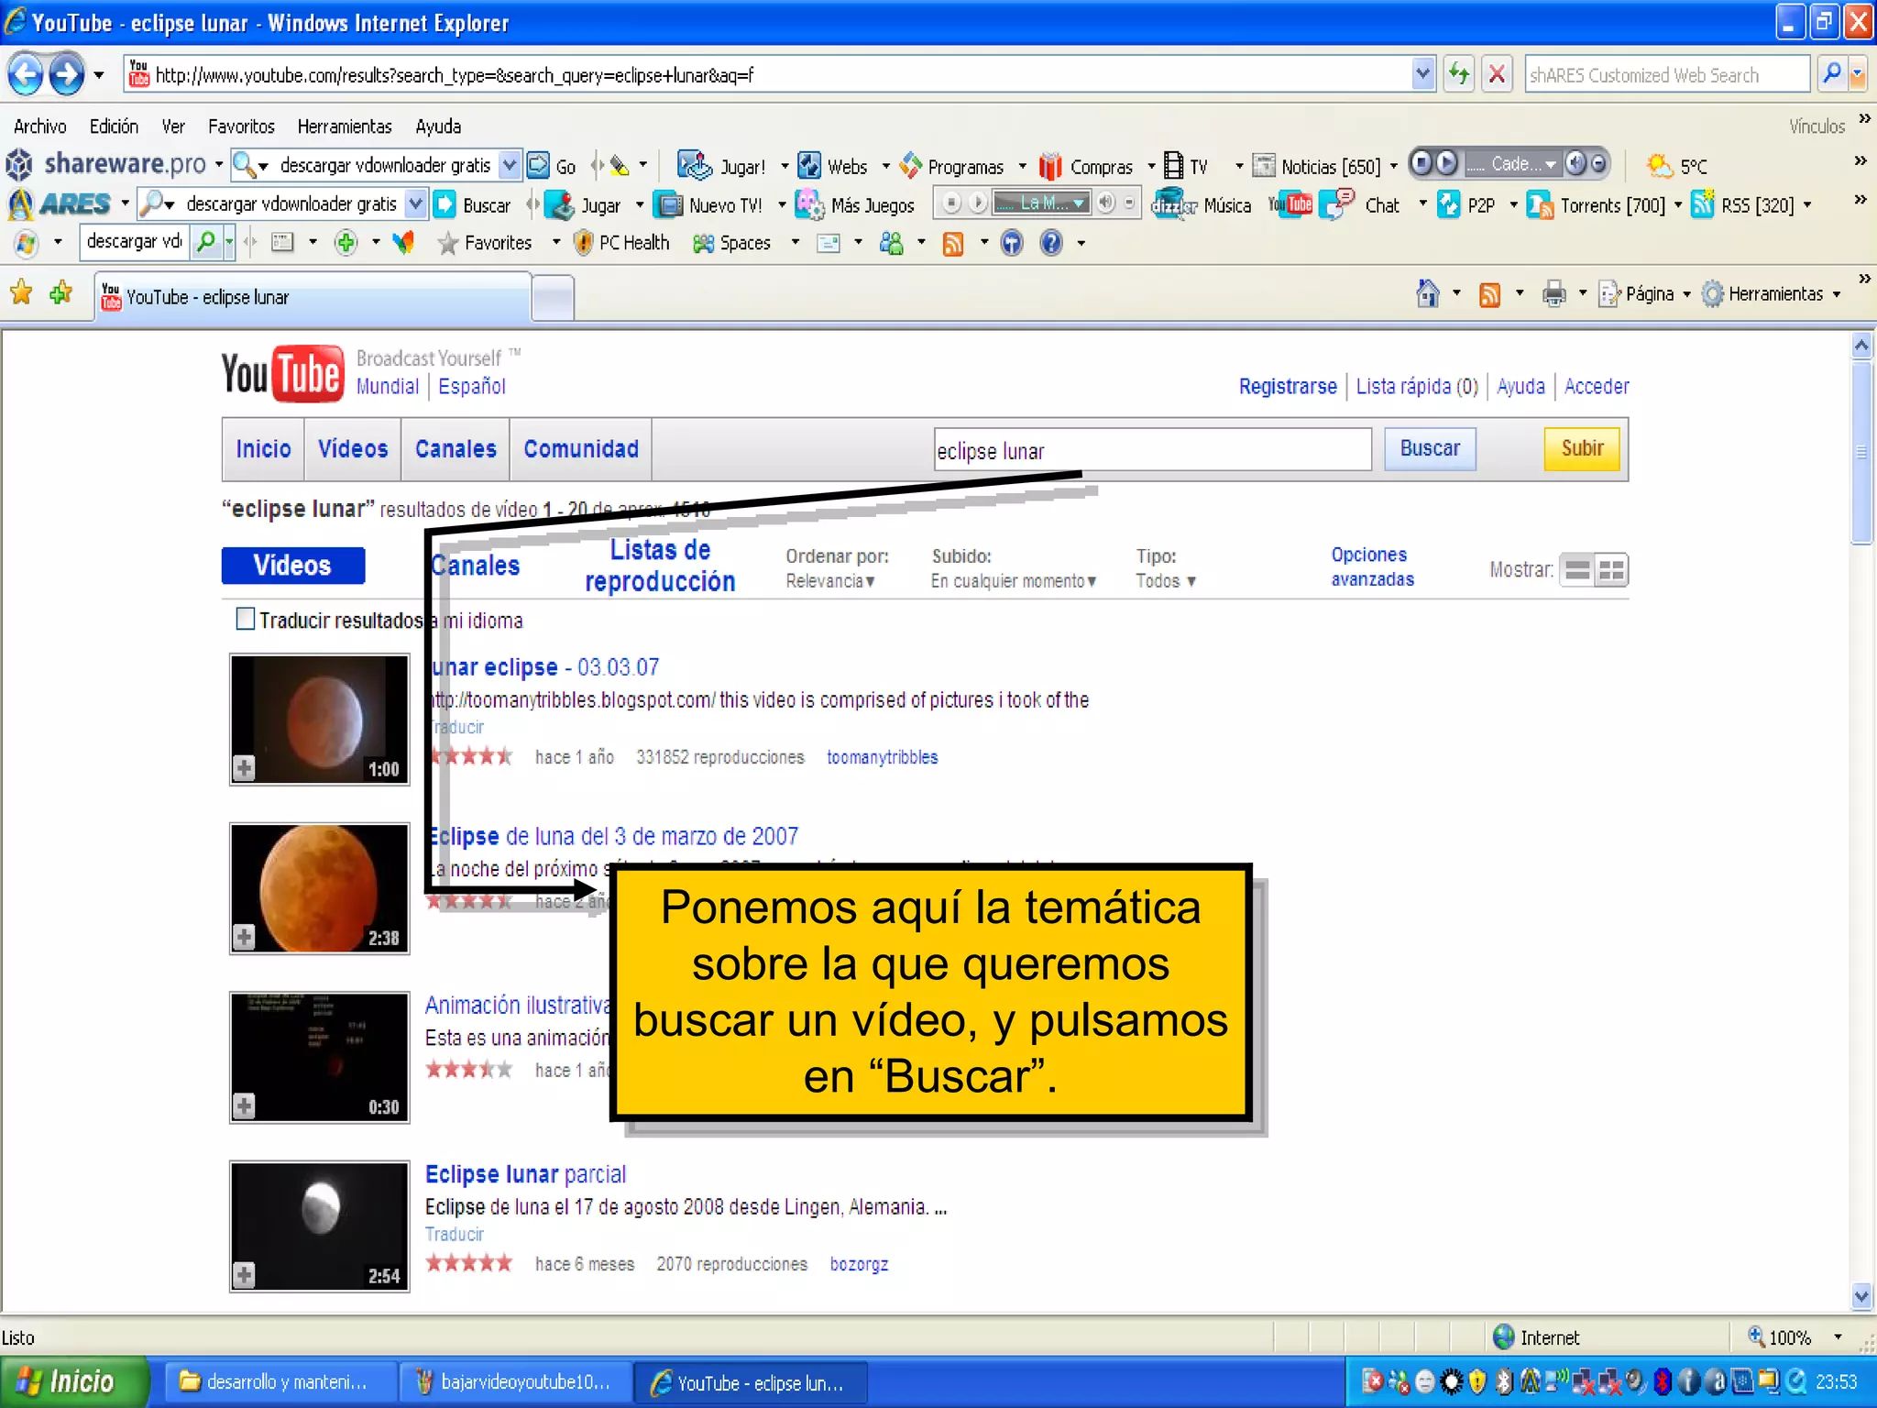Click the Buscar button in ARES toolbar
1877x1408 pixels.
(473, 204)
